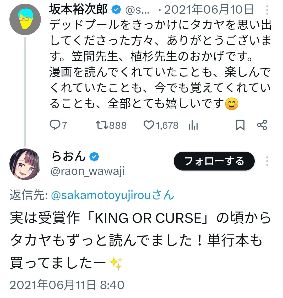
Task: Click the フォローする button
Action: (x=214, y=161)
